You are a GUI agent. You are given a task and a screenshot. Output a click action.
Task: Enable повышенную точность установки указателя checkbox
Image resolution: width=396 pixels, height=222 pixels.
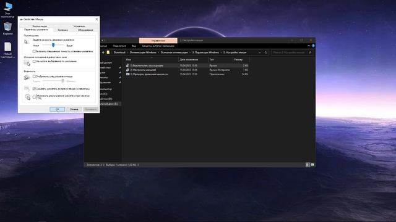click(x=34, y=51)
